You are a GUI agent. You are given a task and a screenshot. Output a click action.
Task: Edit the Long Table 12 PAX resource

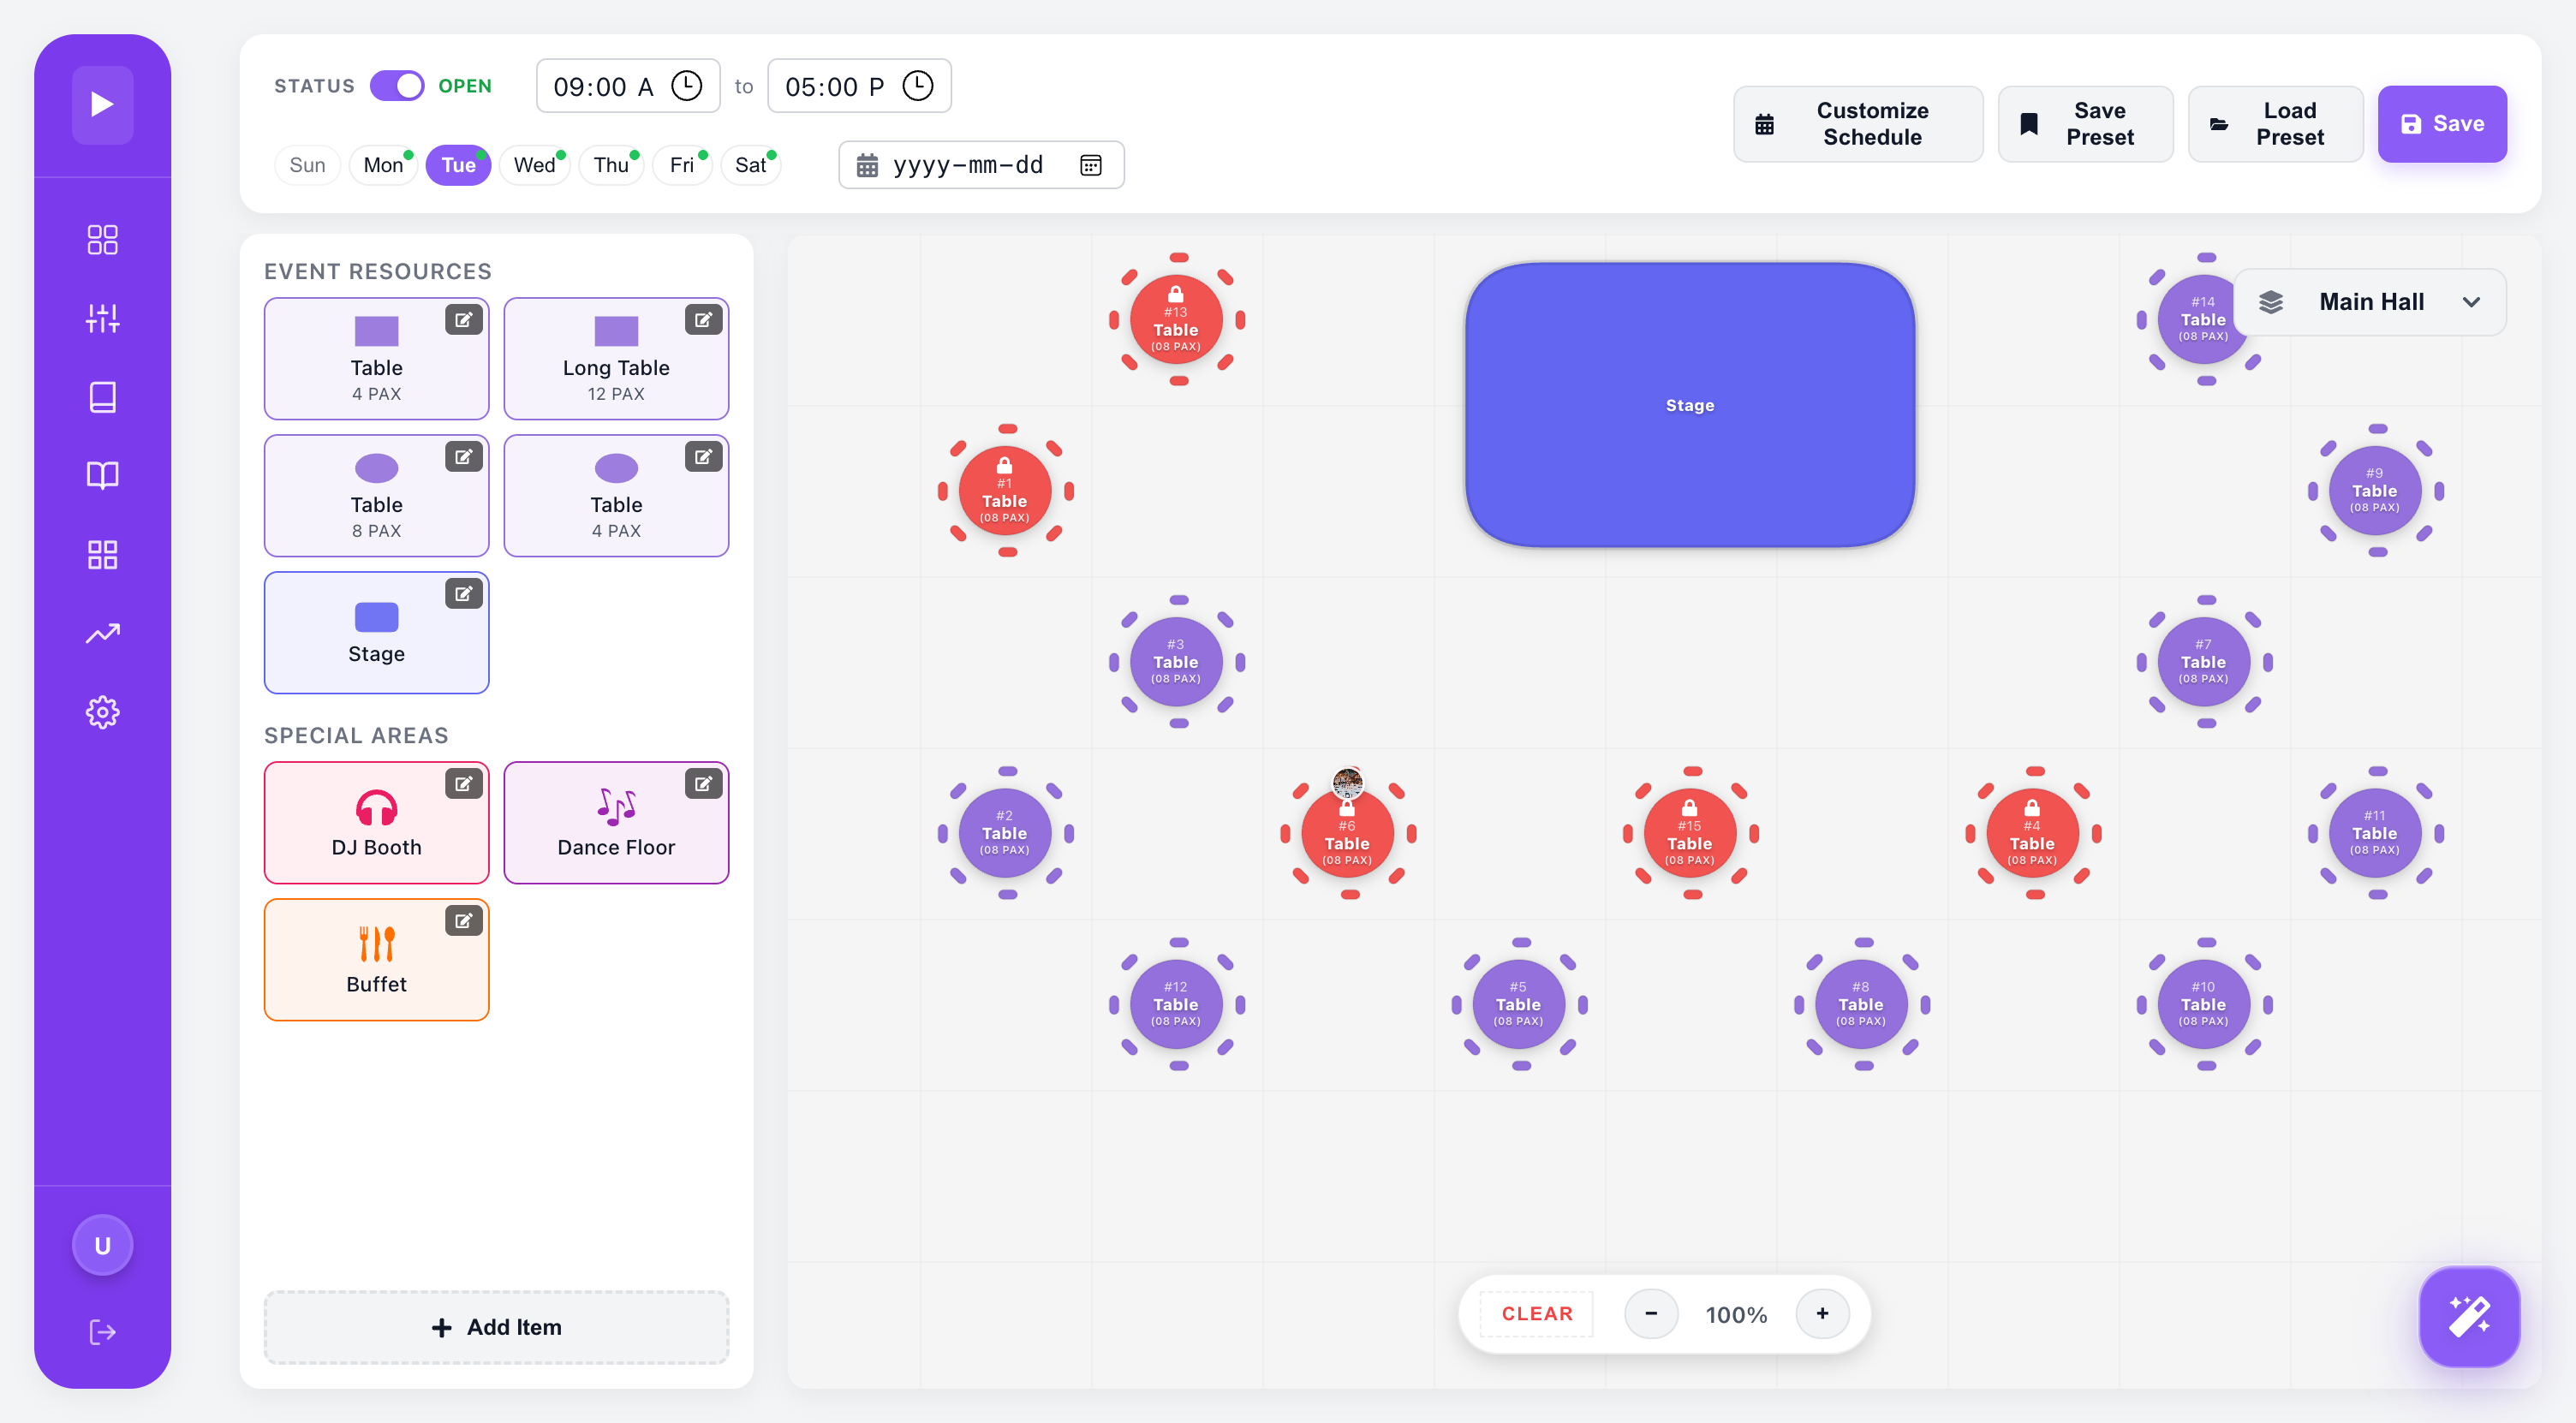coord(704,320)
